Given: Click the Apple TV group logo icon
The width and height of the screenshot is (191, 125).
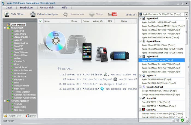Looking at the screenshot, I should point(144,75).
